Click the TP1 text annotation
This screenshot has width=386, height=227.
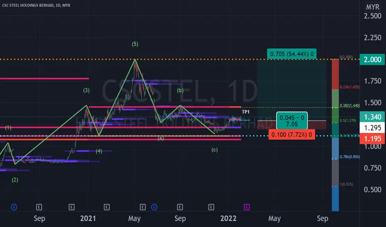pos(246,112)
